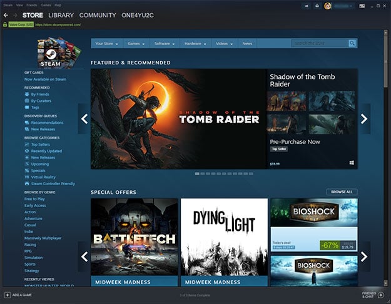
Task: Click the Tags icon in sidebar
Action: [27, 107]
